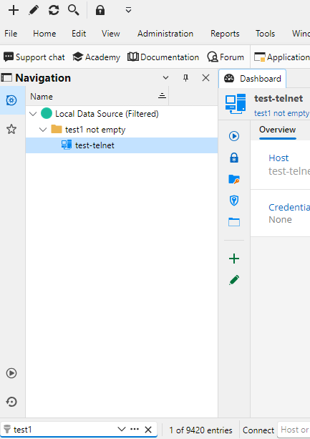Click the 1 of 9420 entries status
This screenshot has width=310, height=439.
[x=200, y=430]
